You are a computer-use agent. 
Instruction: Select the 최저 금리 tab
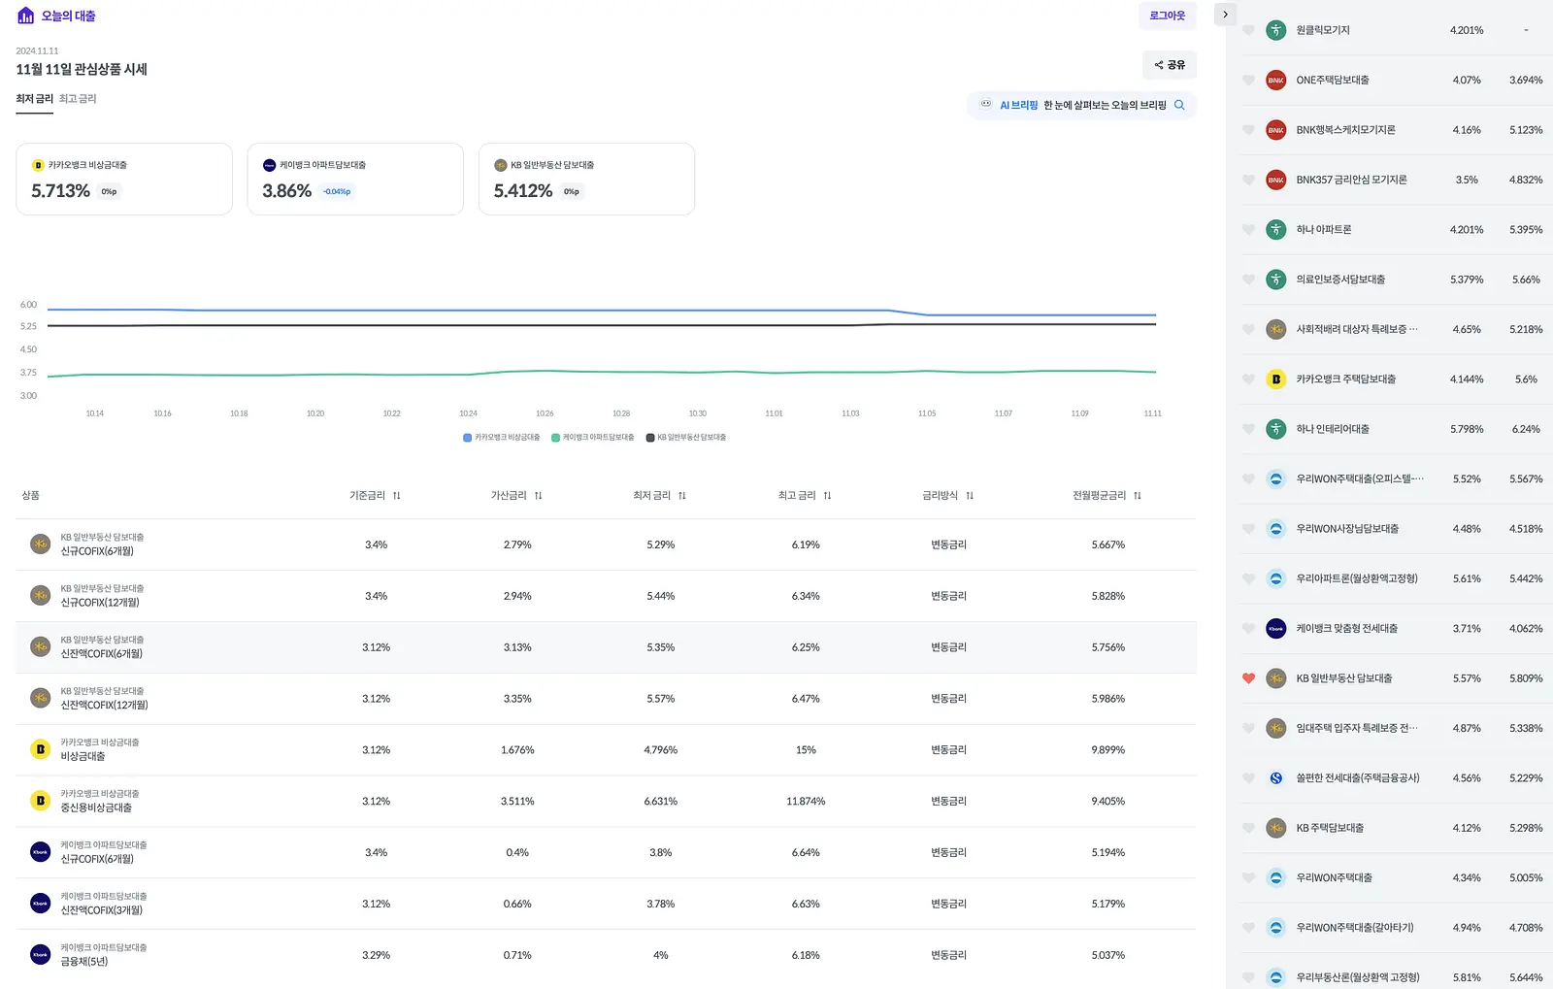[x=34, y=99]
